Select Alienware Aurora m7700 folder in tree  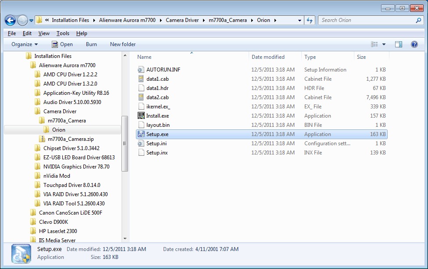coord(63,65)
